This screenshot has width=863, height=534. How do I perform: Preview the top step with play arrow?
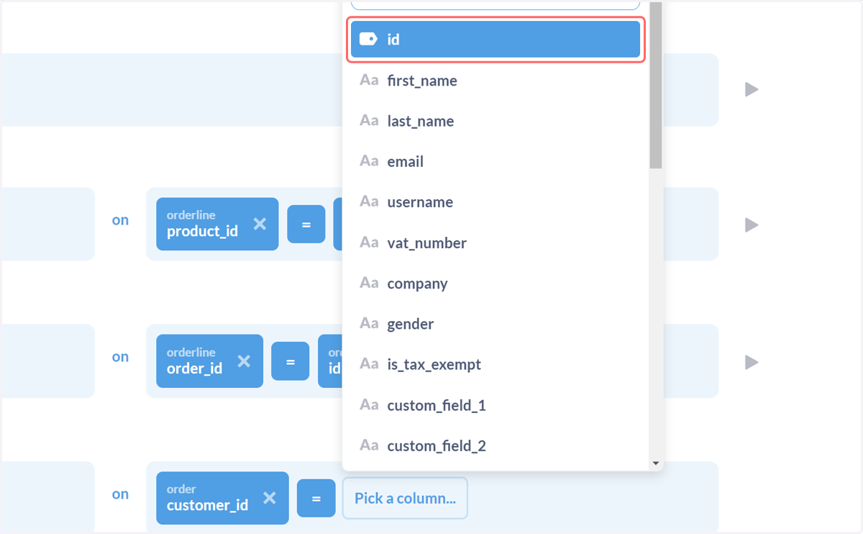752,89
